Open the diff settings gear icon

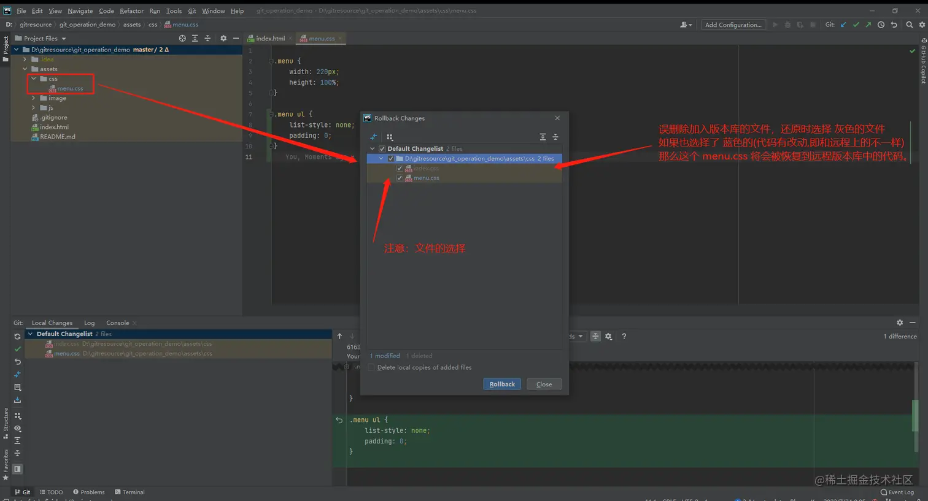tap(607, 336)
